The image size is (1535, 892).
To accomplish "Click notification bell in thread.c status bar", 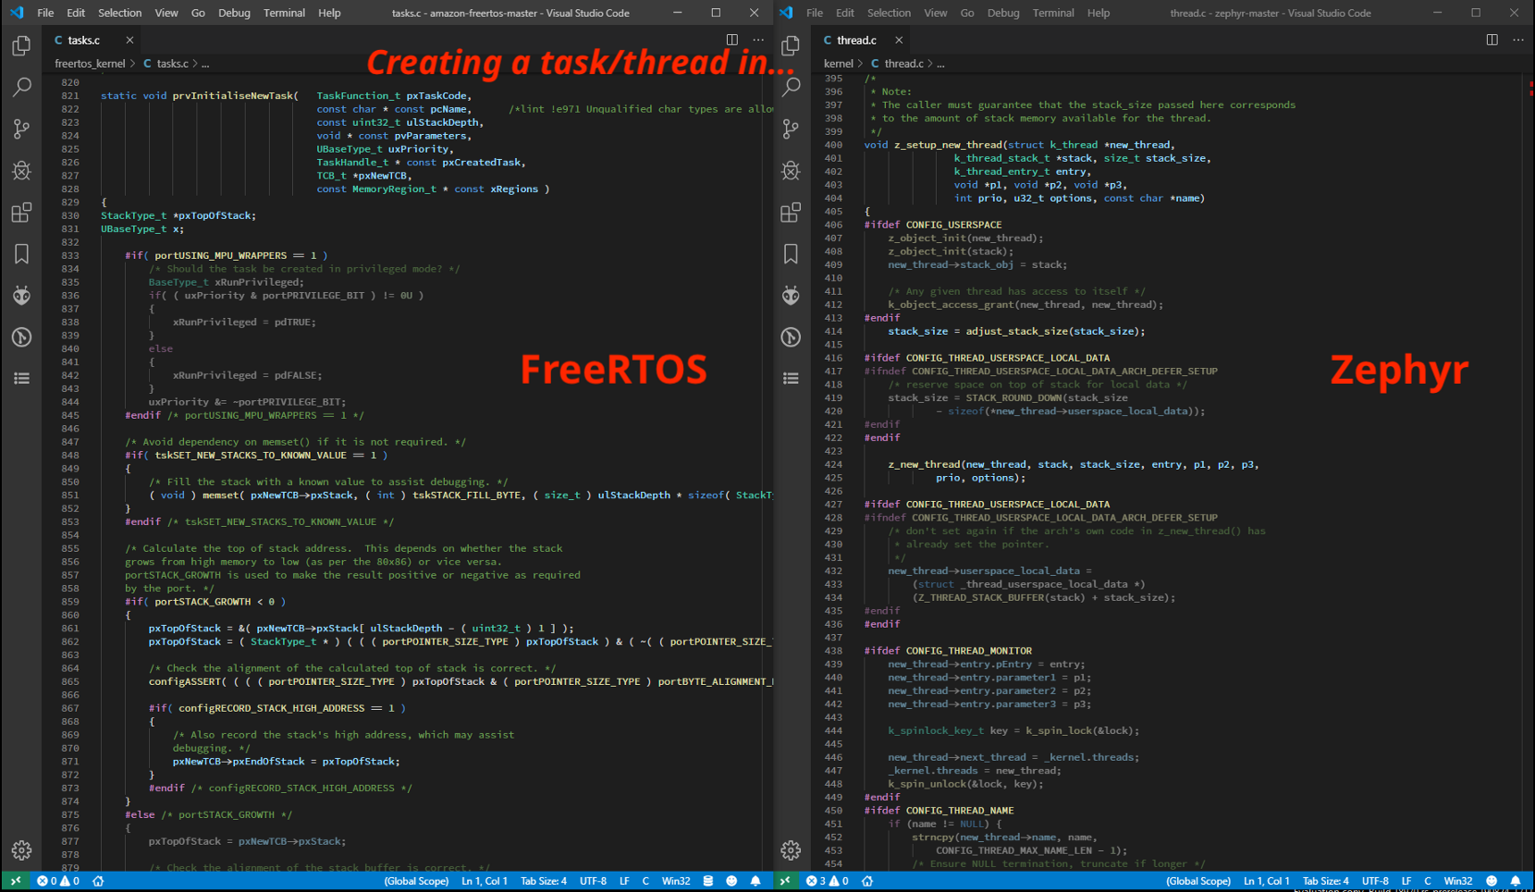I will (1515, 881).
